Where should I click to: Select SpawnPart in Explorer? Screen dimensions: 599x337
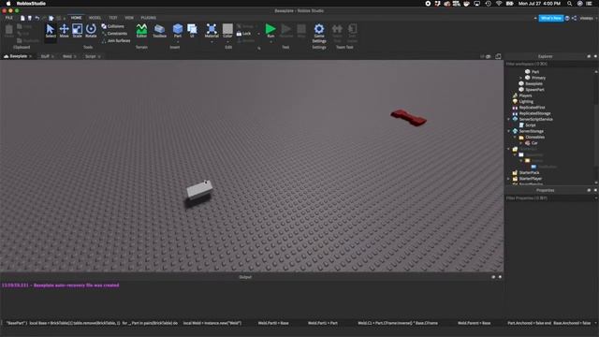532,90
